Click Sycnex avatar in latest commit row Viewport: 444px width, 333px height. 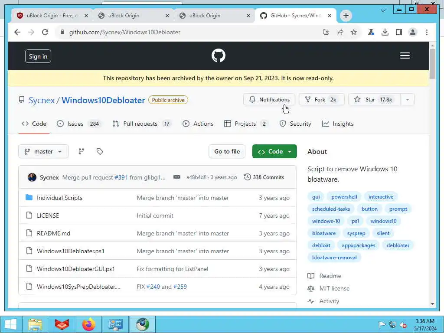click(x=32, y=177)
